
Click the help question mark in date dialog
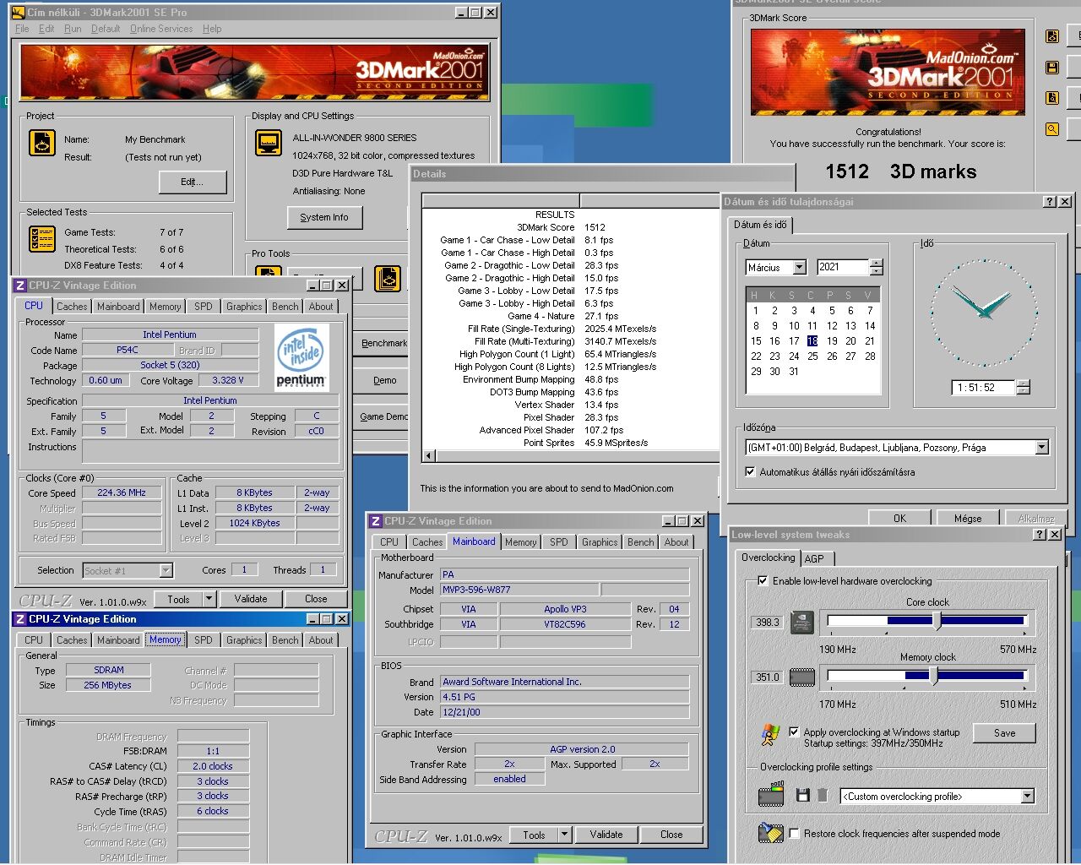(1050, 202)
